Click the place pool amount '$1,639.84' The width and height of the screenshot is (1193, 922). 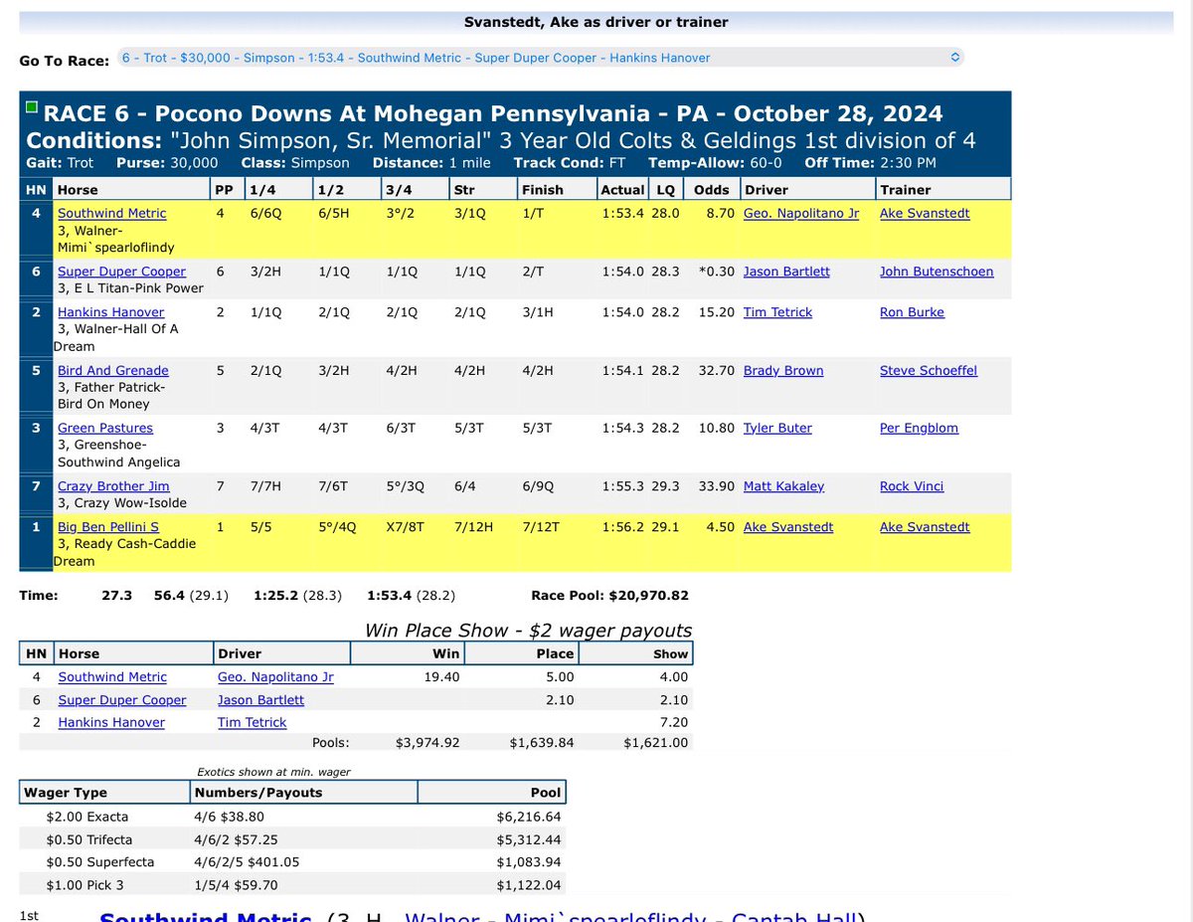tap(542, 742)
